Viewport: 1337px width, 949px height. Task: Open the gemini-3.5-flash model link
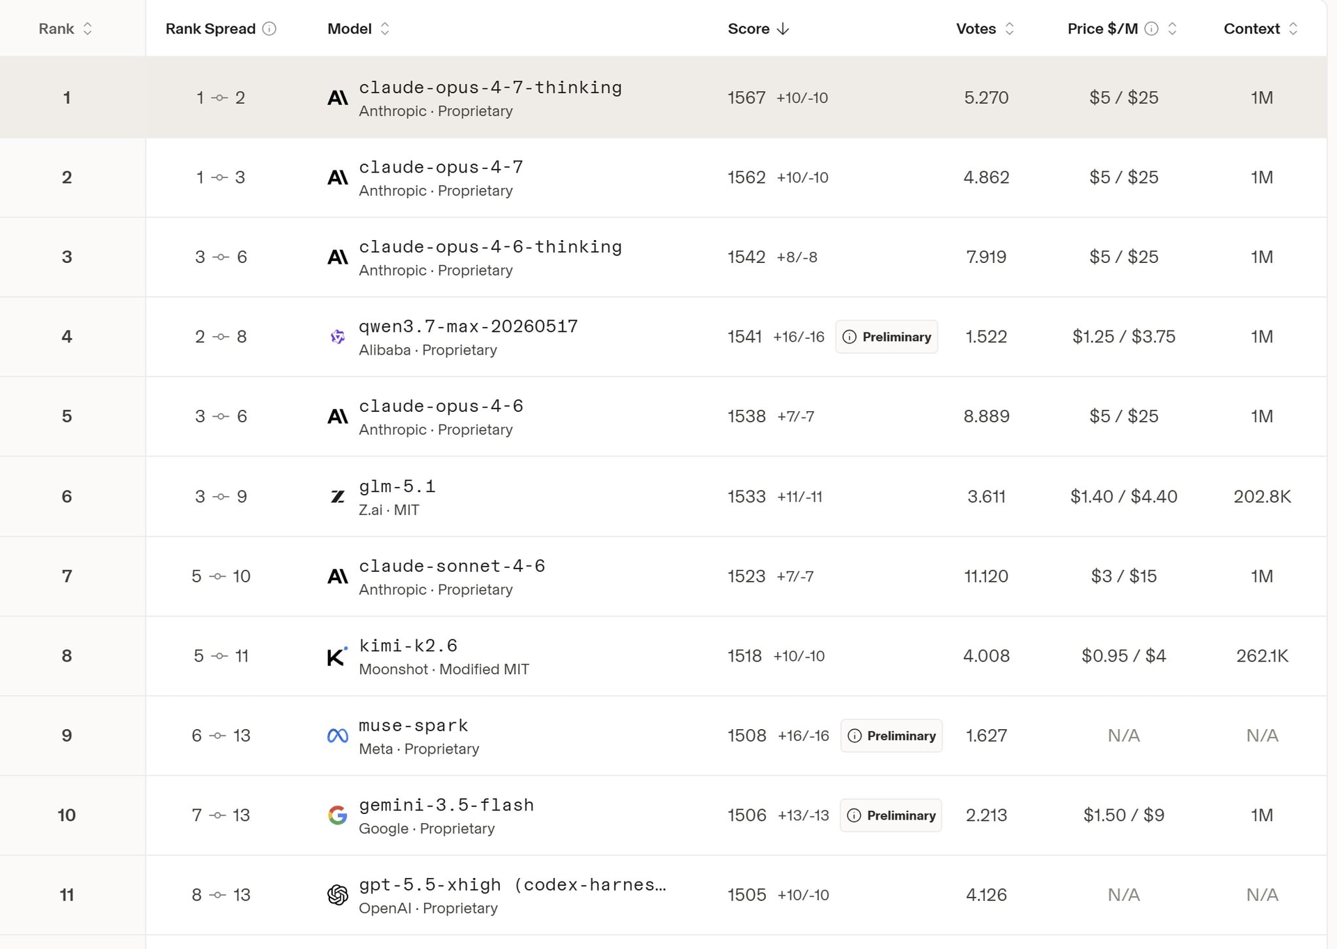pos(446,805)
